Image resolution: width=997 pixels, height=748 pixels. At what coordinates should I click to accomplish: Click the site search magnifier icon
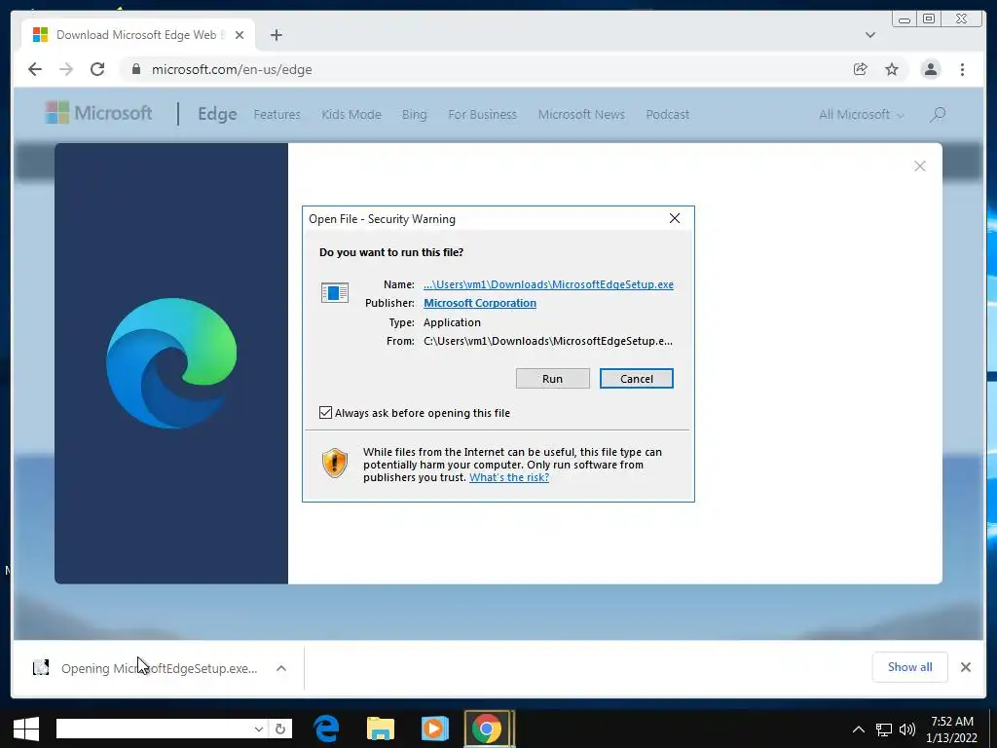pyautogui.click(x=938, y=115)
